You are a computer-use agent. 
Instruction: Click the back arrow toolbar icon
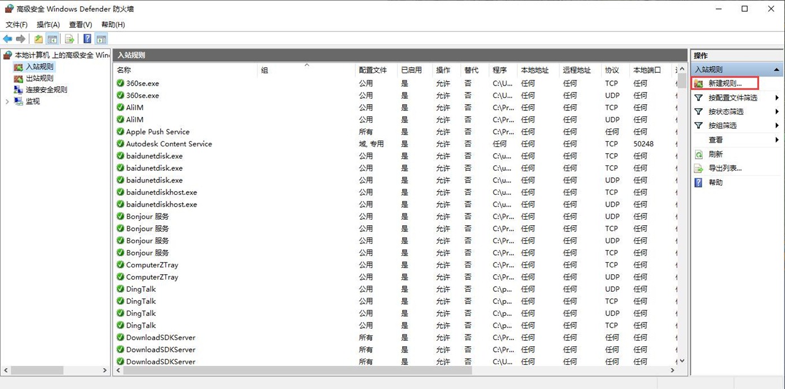(x=7, y=39)
